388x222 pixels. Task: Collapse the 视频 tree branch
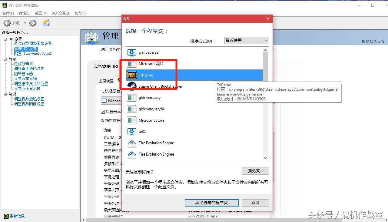tap(5, 94)
